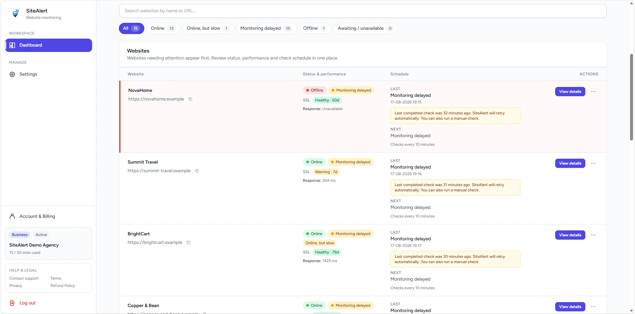Click the https://summit-travel.example URL text

159,171
